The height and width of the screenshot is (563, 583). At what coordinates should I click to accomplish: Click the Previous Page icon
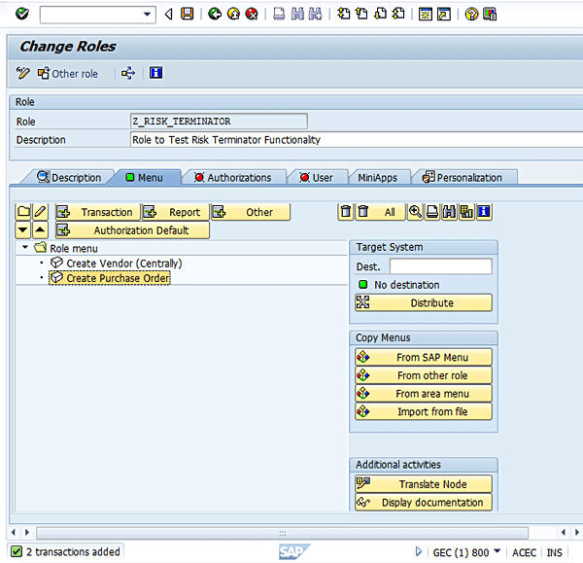[x=361, y=15]
